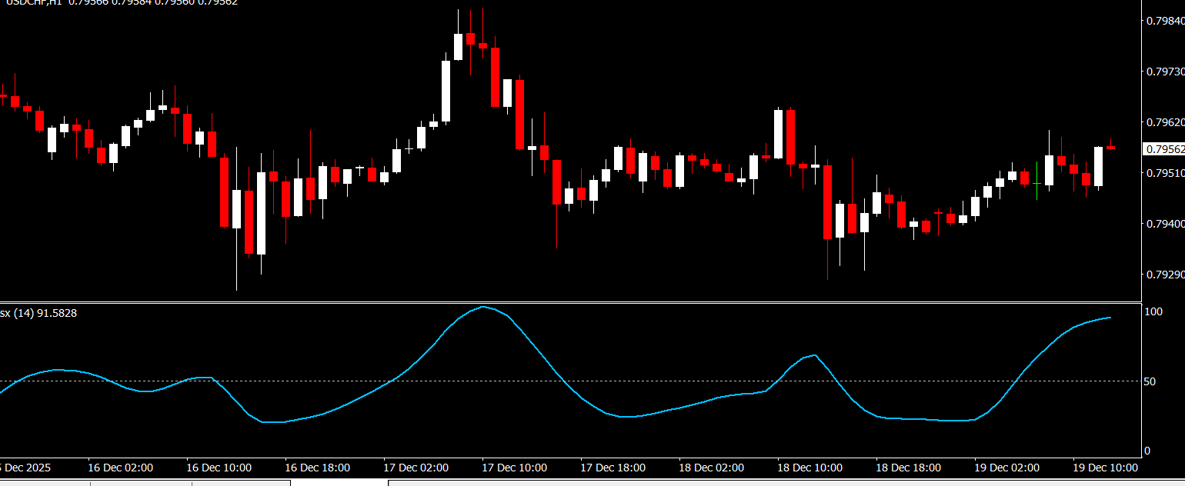Click the 0.79290 price scale label
This screenshot has width=1185, height=486.
(x=1165, y=275)
